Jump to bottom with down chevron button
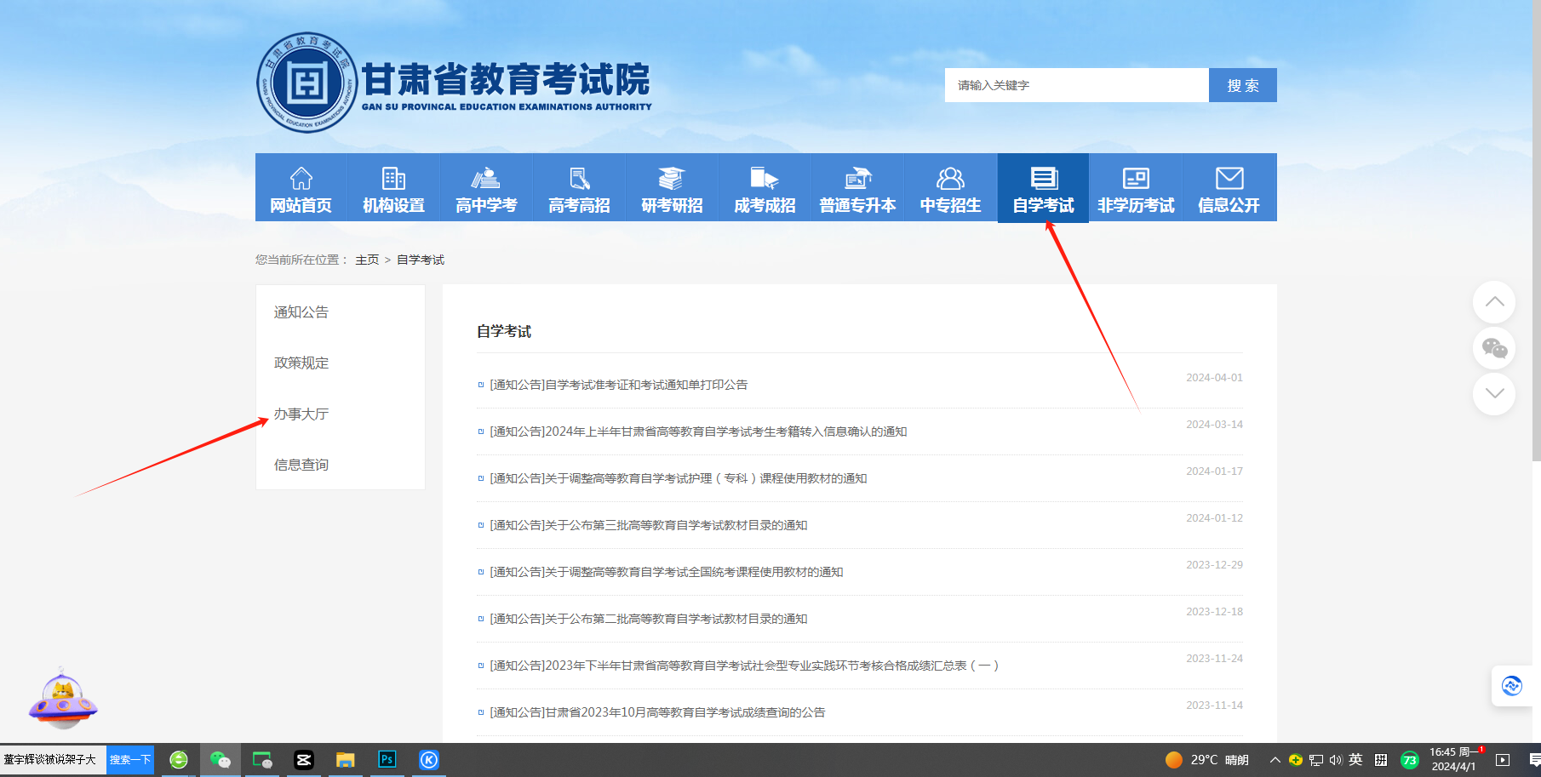The width and height of the screenshot is (1541, 777). 1494,393
